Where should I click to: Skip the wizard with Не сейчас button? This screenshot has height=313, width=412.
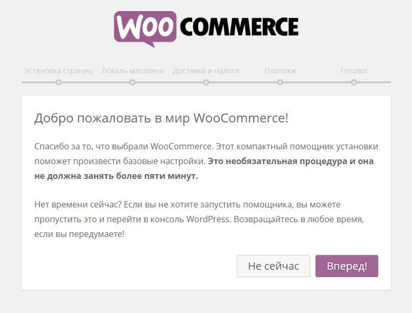(x=274, y=266)
